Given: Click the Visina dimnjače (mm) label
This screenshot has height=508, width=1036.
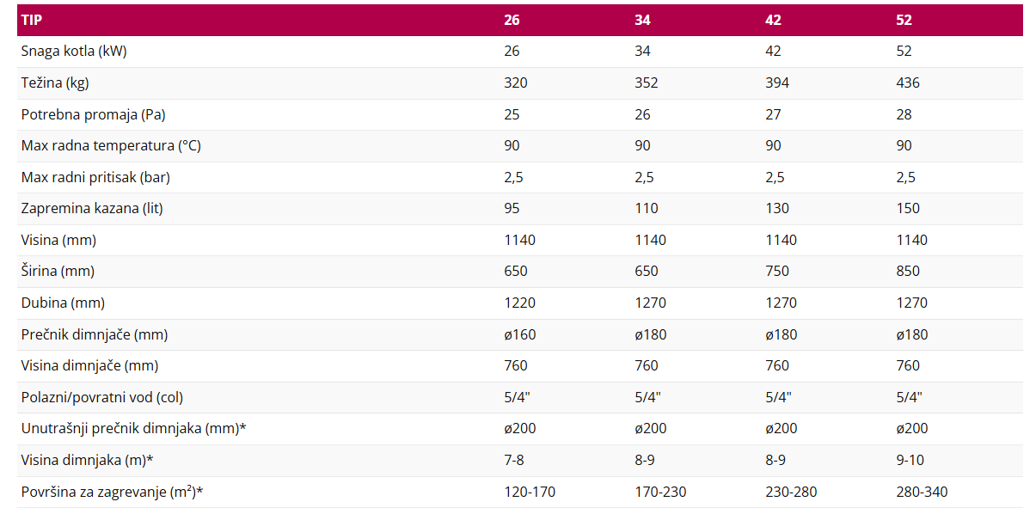Looking at the screenshot, I should pyautogui.click(x=89, y=365).
